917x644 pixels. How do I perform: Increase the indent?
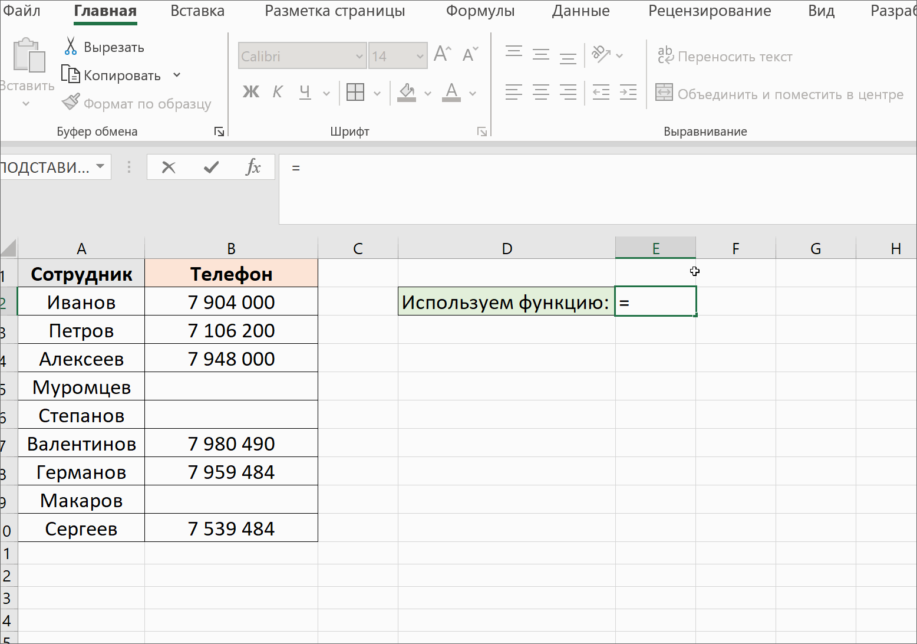pos(628,92)
